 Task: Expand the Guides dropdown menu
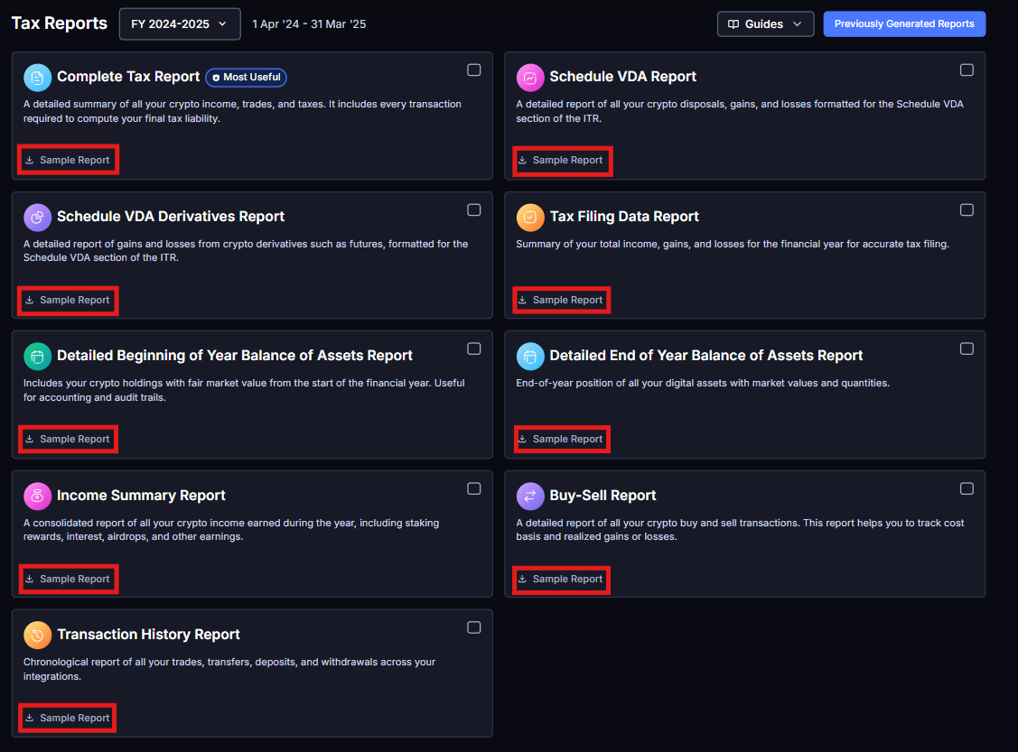(765, 24)
